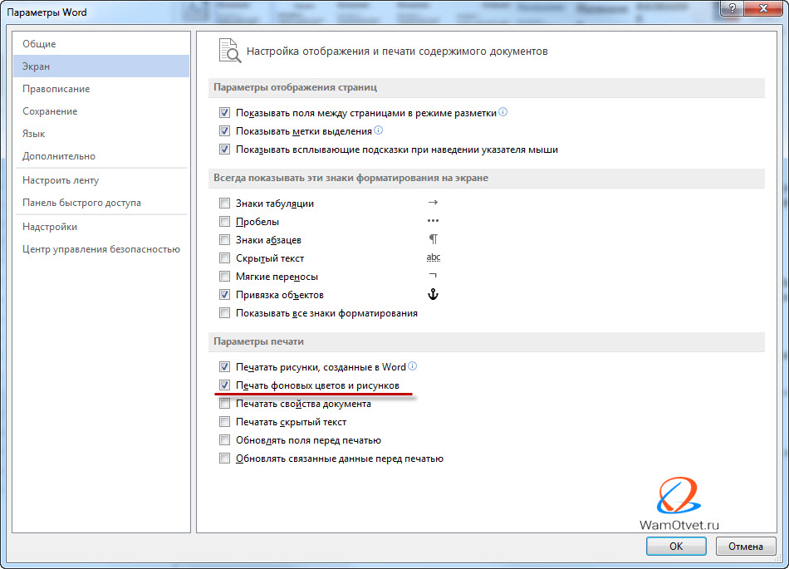The image size is (789, 569).
Task: Enable "Показывать все знаки форматирования"
Action: click(225, 313)
